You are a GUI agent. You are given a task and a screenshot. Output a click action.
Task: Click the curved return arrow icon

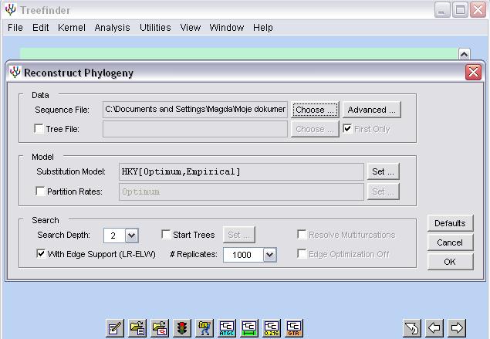(x=412, y=328)
